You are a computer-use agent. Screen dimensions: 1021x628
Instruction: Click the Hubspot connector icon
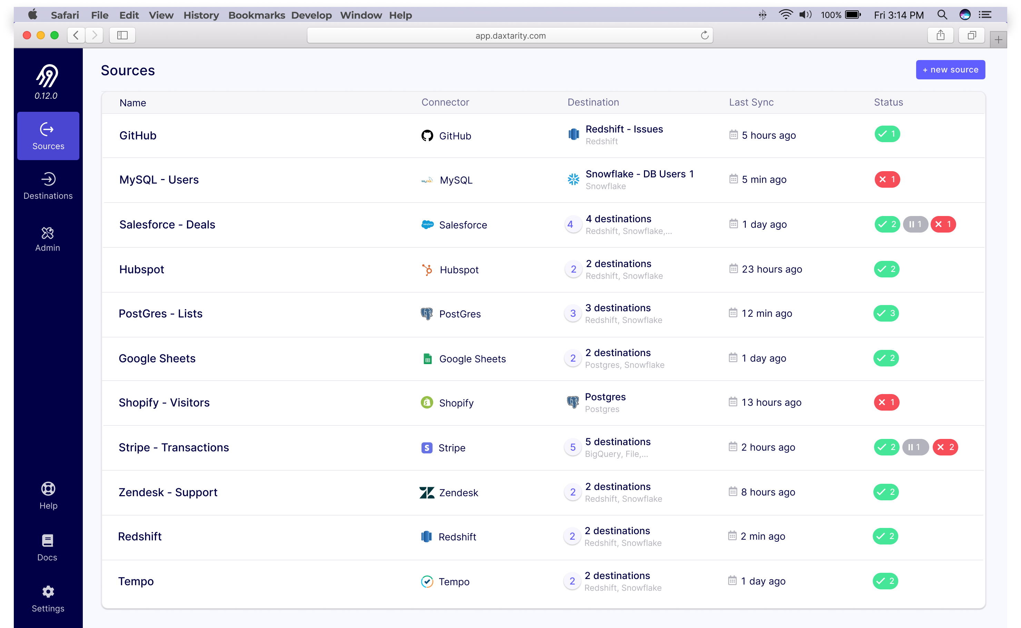pos(427,269)
